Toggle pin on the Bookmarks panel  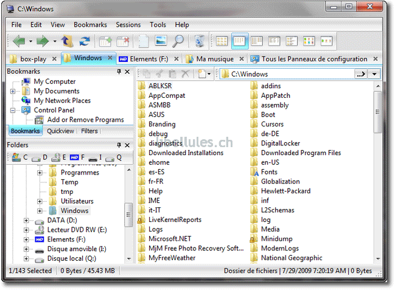[x=119, y=72]
